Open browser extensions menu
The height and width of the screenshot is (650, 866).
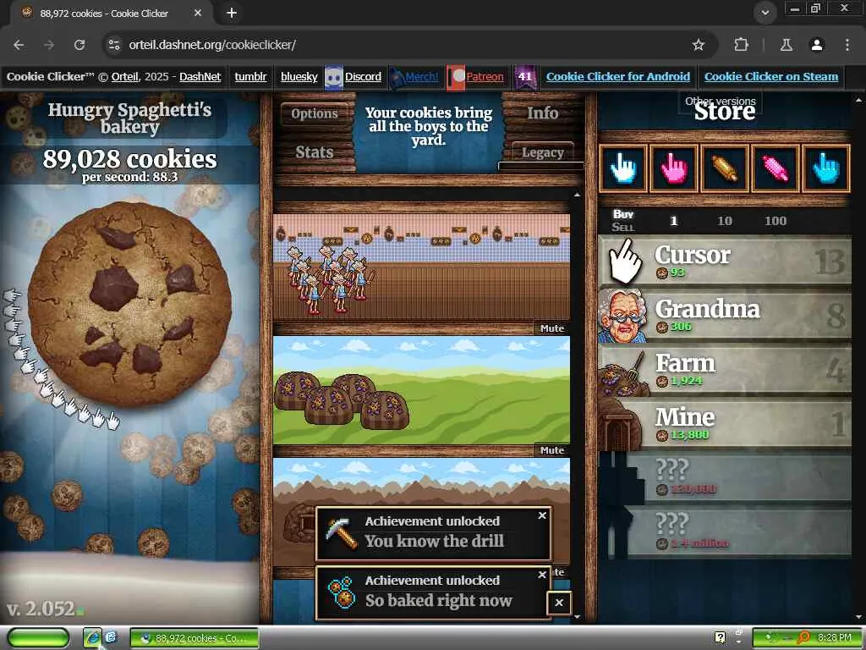click(741, 45)
